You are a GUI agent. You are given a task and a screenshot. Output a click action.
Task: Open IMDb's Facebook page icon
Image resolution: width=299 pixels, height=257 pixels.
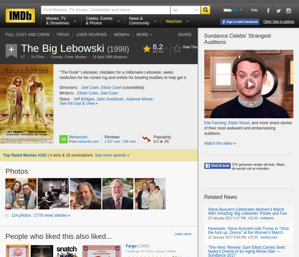click(268, 11)
